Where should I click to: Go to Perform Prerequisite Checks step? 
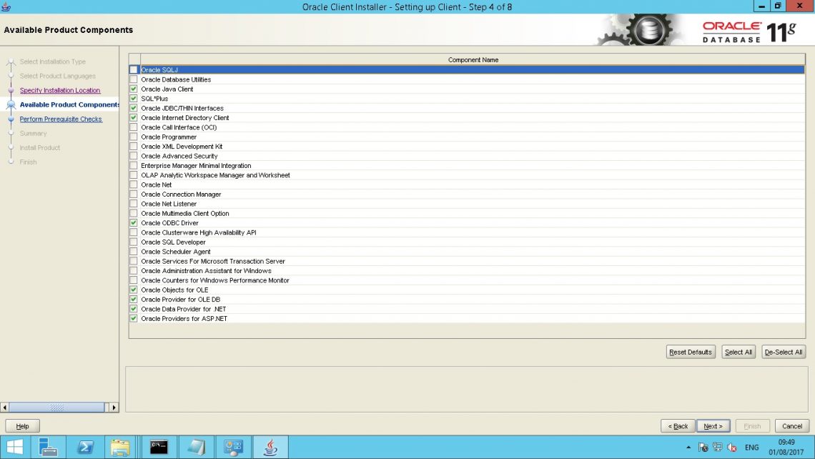coord(61,119)
